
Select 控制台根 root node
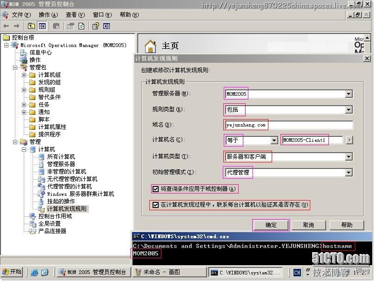point(23,37)
